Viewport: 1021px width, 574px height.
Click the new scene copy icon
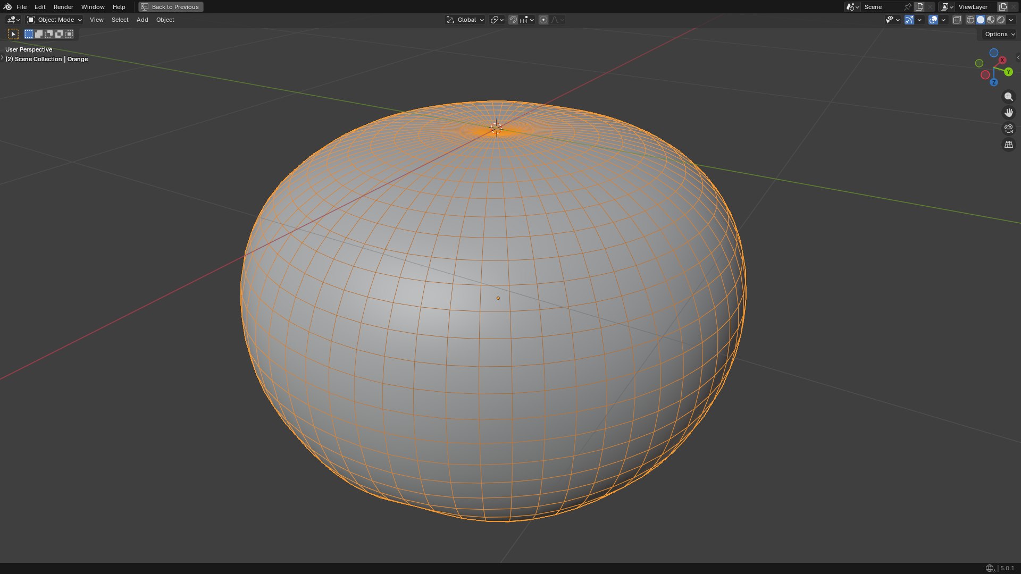[x=919, y=7]
